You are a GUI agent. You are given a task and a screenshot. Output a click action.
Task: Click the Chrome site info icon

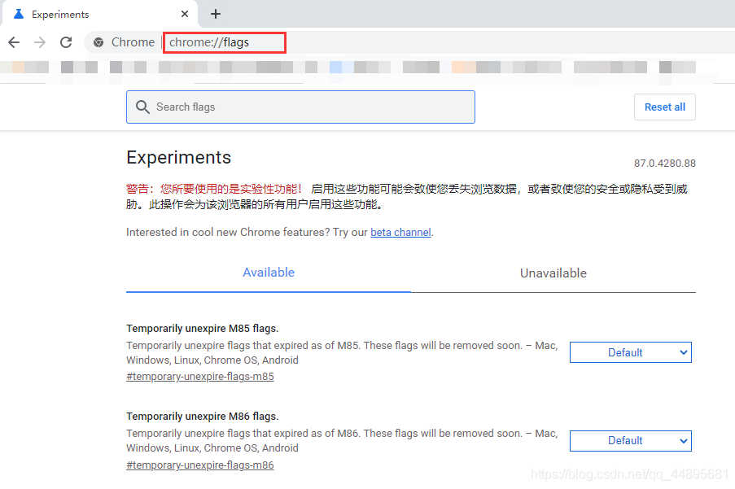98,42
